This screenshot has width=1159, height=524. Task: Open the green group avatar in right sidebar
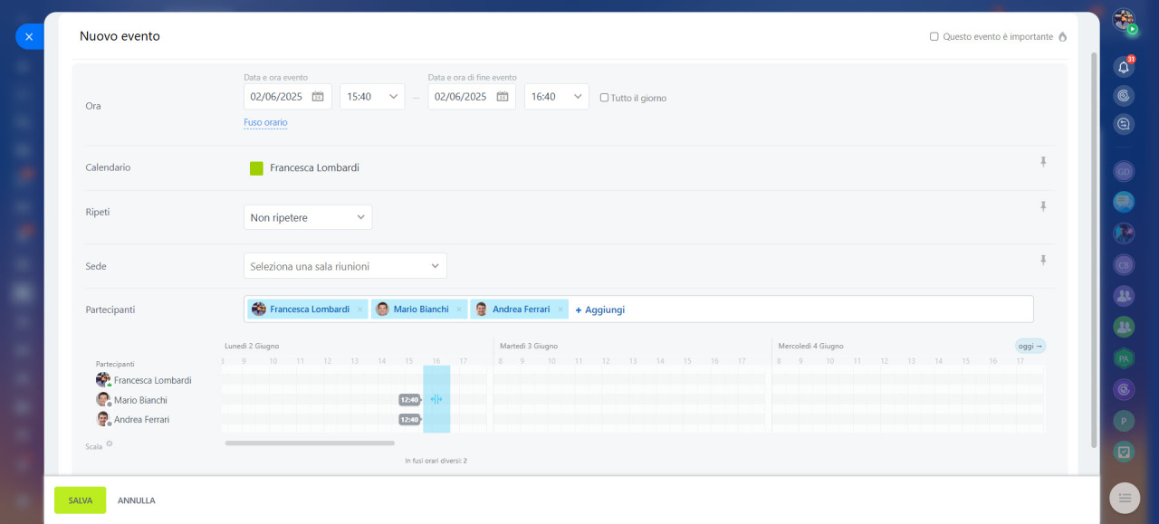[x=1124, y=327]
